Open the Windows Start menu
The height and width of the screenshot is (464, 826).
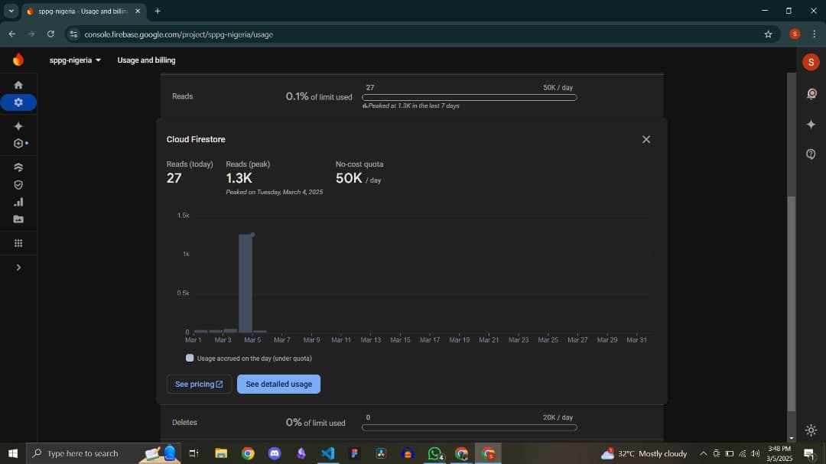tap(13, 453)
